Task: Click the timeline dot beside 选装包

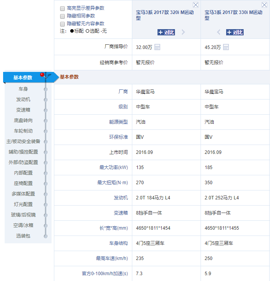Action: pos(46,236)
